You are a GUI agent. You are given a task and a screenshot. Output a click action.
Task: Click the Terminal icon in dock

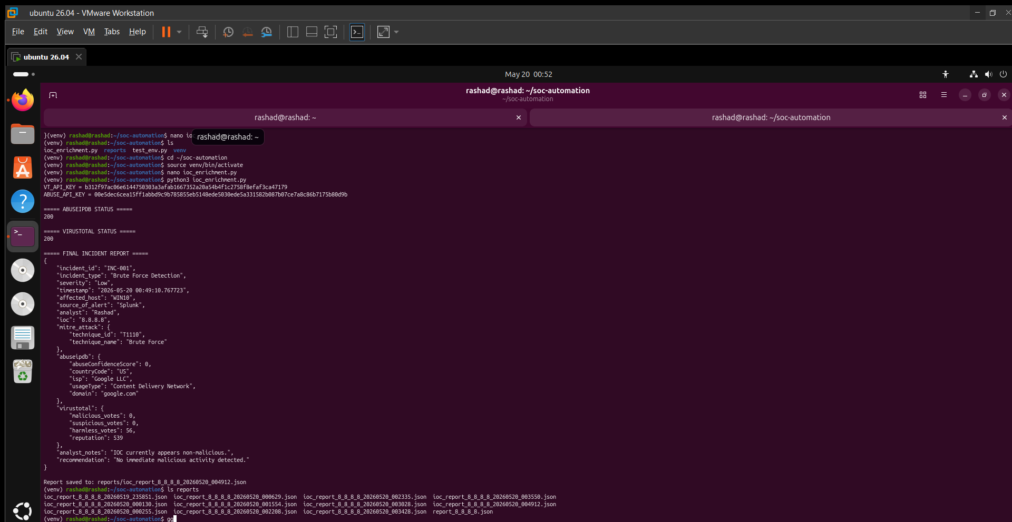[23, 237]
